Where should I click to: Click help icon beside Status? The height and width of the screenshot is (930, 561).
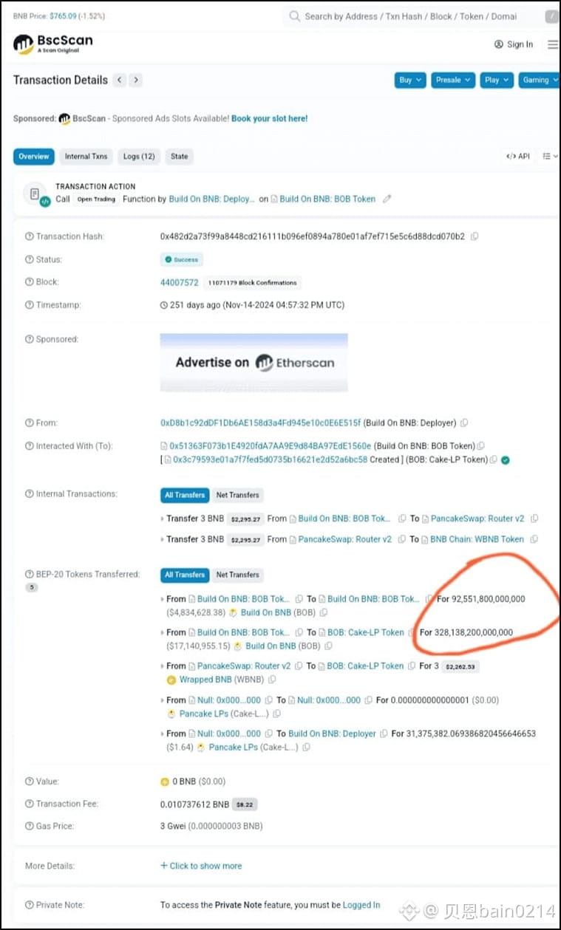29,259
